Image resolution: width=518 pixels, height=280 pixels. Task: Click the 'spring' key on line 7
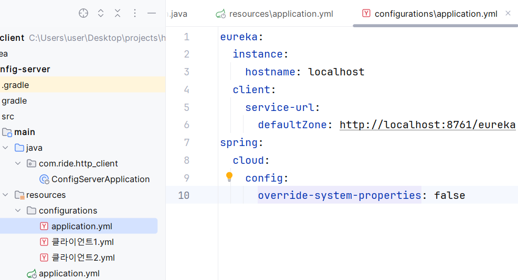239,143
